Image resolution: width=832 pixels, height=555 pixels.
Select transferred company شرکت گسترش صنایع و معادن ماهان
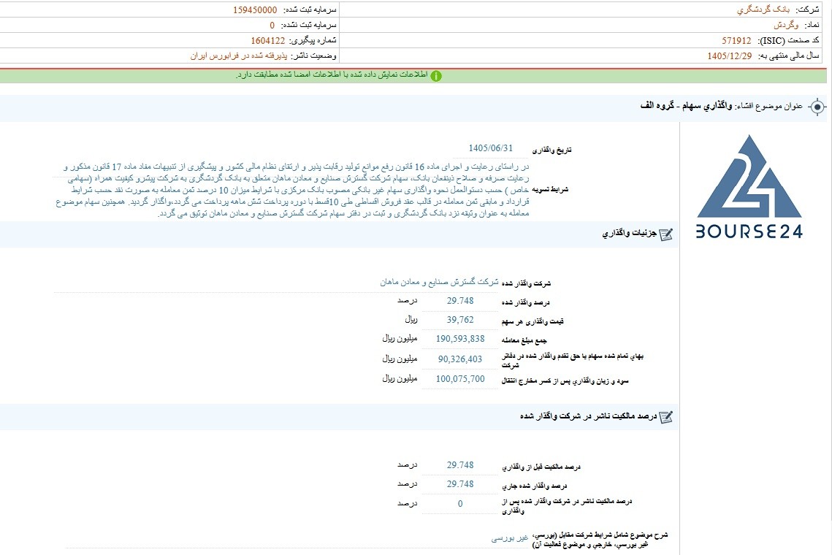tap(439, 282)
